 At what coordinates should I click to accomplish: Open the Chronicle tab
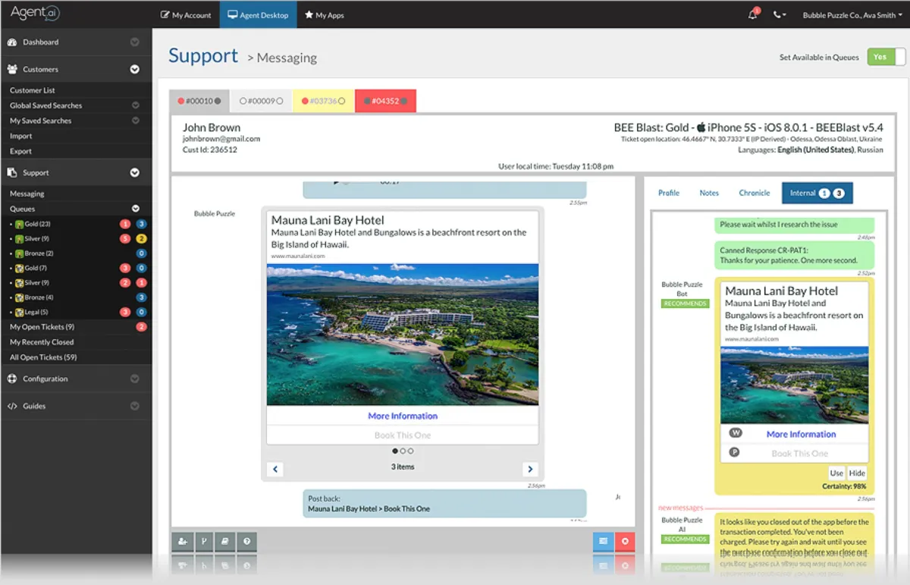click(x=755, y=193)
